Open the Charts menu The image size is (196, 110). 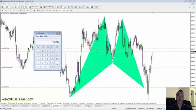[x=21, y=4]
